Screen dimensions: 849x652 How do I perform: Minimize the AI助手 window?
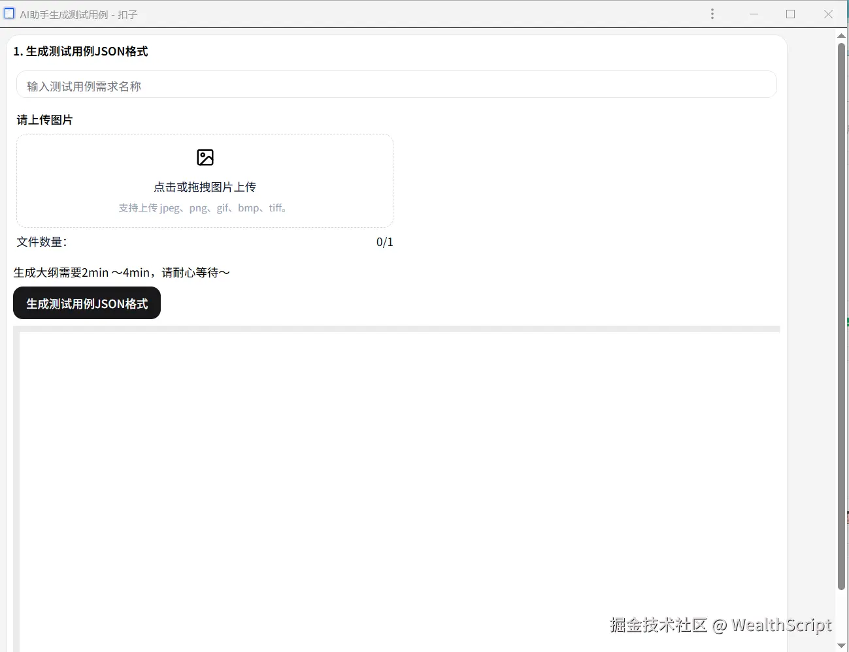tap(754, 14)
